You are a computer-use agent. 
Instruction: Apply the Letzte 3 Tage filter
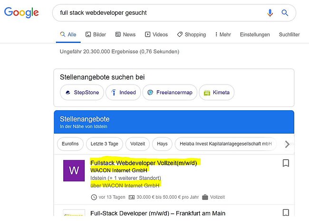(105, 144)
